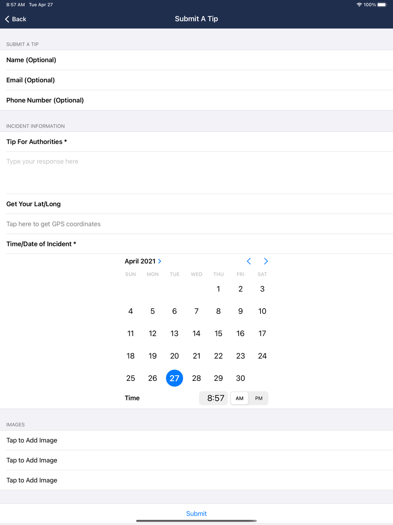This screenshot has width=393, height=525.
Task: Tap status bar clock 8:57 AM
Action: pos(15,5)
